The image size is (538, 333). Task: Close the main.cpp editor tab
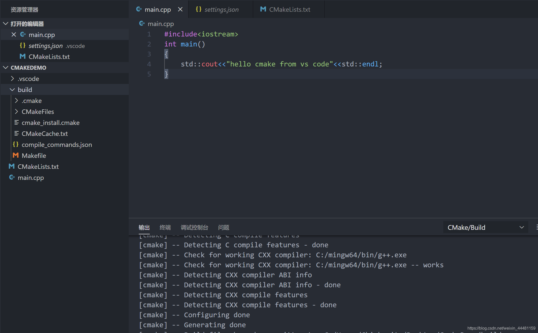pyautogui.click(x=180, y=9)
